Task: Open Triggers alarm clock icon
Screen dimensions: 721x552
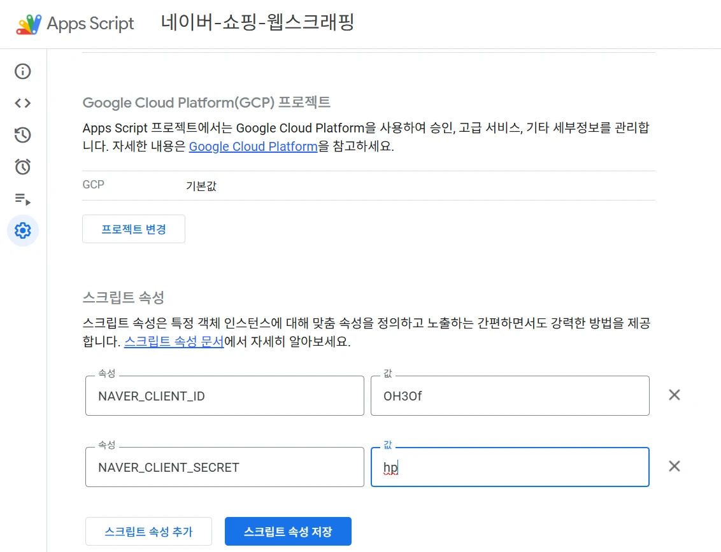Action: point(23,167)
